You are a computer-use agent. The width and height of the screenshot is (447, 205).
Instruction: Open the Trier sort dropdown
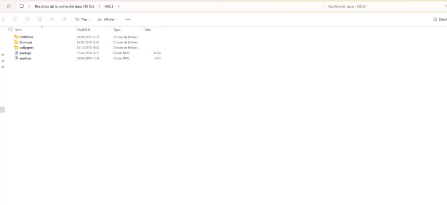click(x=83, y=20)
